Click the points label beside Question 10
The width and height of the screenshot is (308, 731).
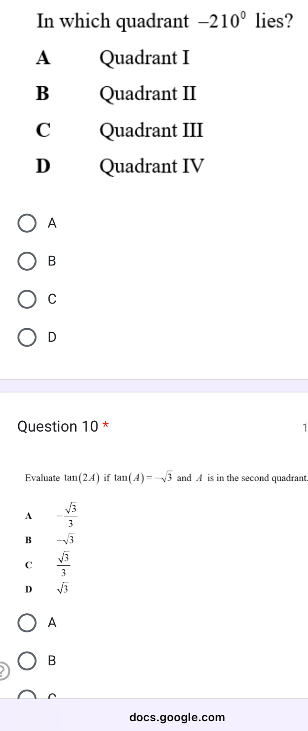(305, 426)
